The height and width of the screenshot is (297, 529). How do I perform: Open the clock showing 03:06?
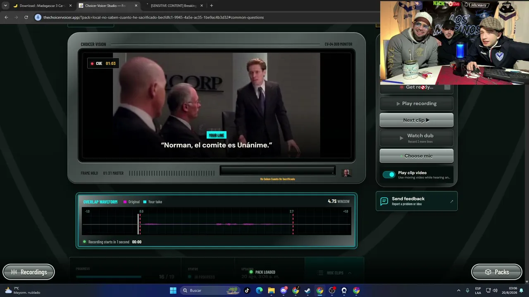[x=509, y=290]
